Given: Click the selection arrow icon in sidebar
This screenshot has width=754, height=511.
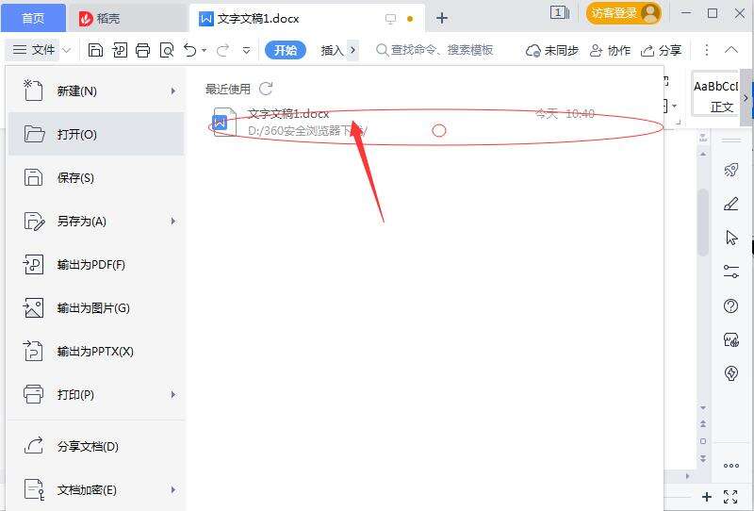Looking at the screenshot, I should (x=731, y=238).
